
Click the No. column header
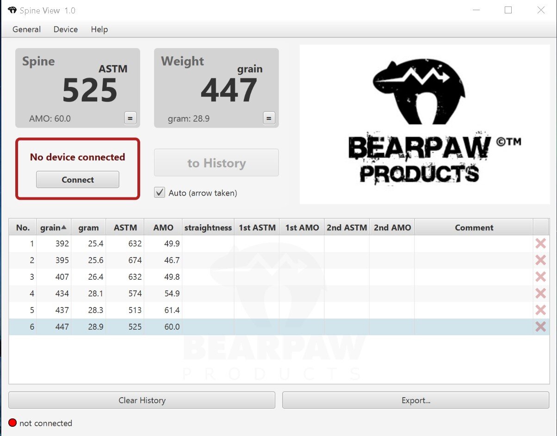point(23,227)
